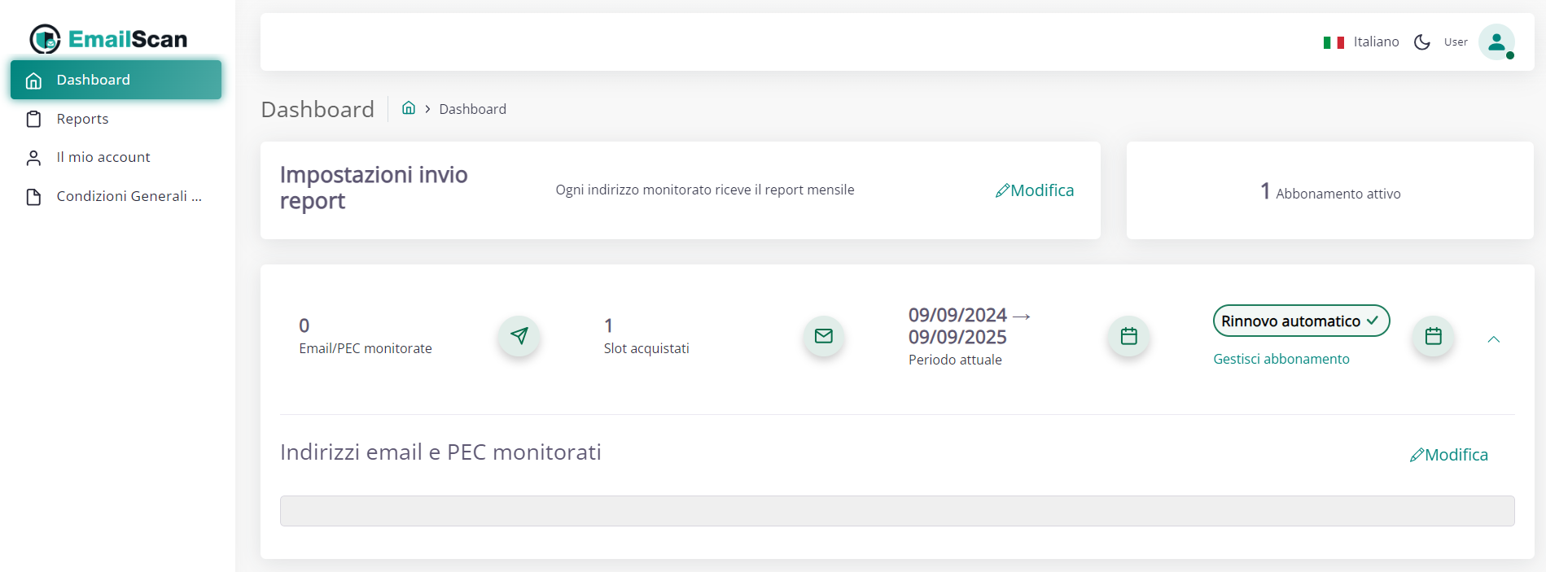Viewport: 1546px width, 572px height.
Task: Click the report mensile description text
Action: [x=705, y=190]
